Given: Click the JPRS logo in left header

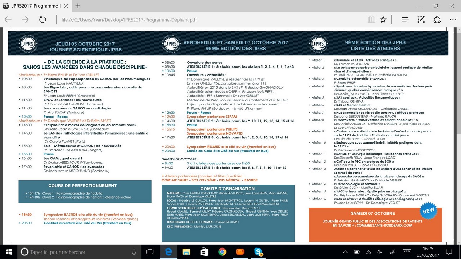Looking at the screenshot, I should (x=28, y=43).
